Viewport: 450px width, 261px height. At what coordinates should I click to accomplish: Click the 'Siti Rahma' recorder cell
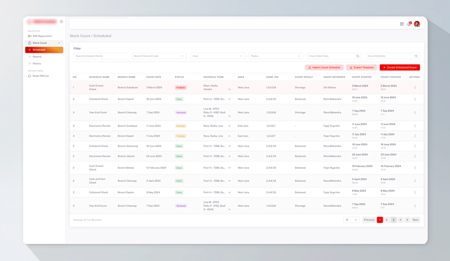330,87
